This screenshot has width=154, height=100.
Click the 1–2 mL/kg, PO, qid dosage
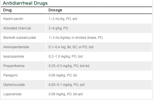click(63, 19)
